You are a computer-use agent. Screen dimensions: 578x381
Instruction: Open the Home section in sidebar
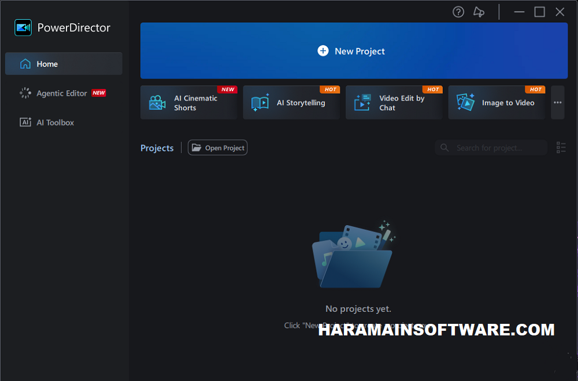point(64,63)
